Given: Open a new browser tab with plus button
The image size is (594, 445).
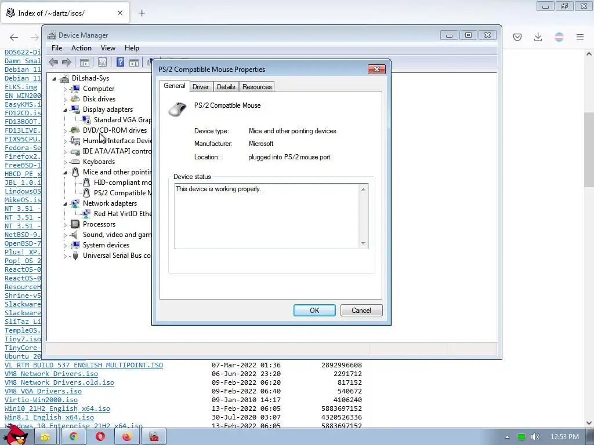Looking at the screenshot, I should (x=142, y=13).
